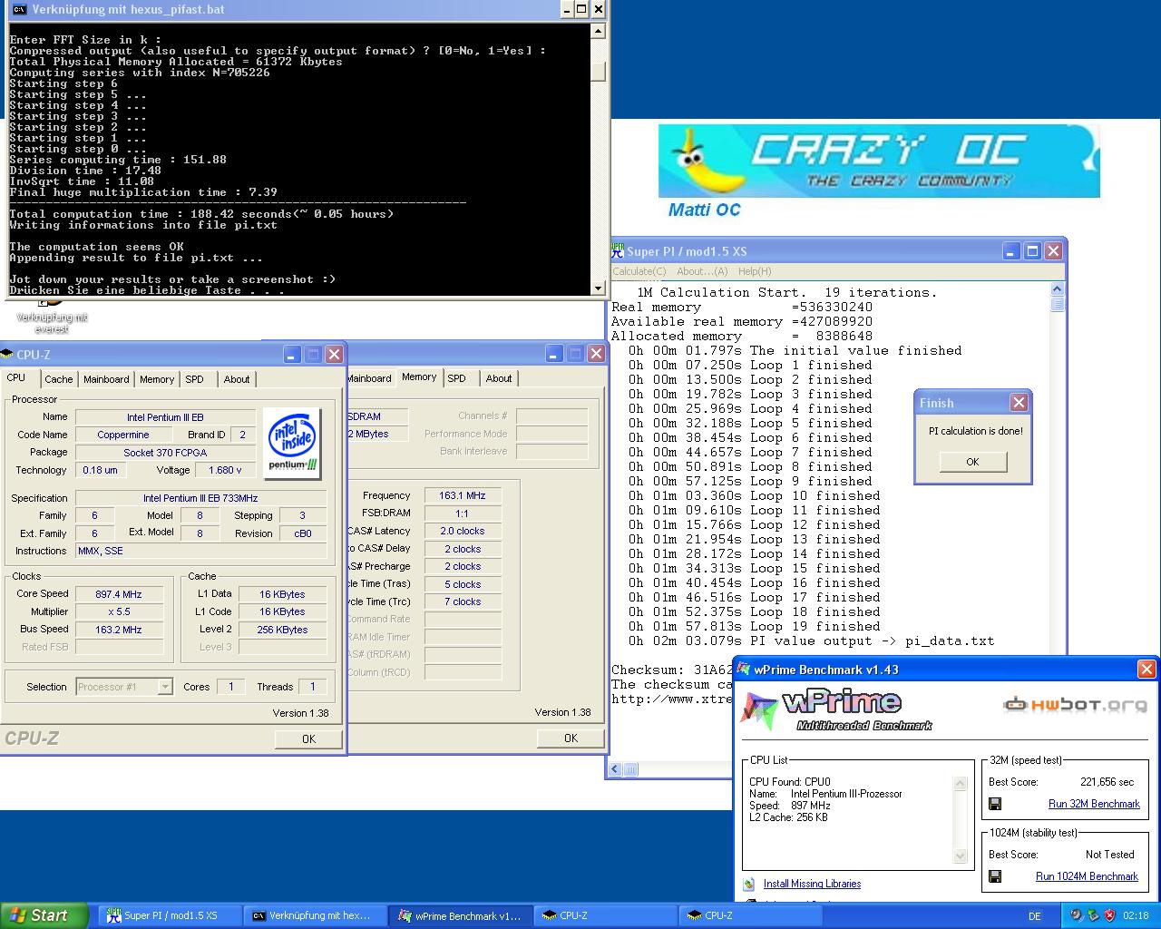Image resolution: width=1161 pixels, height=929 pixels.
Task: Open About tab in rear CPU-Z window
Action: (x=499, y=378)
